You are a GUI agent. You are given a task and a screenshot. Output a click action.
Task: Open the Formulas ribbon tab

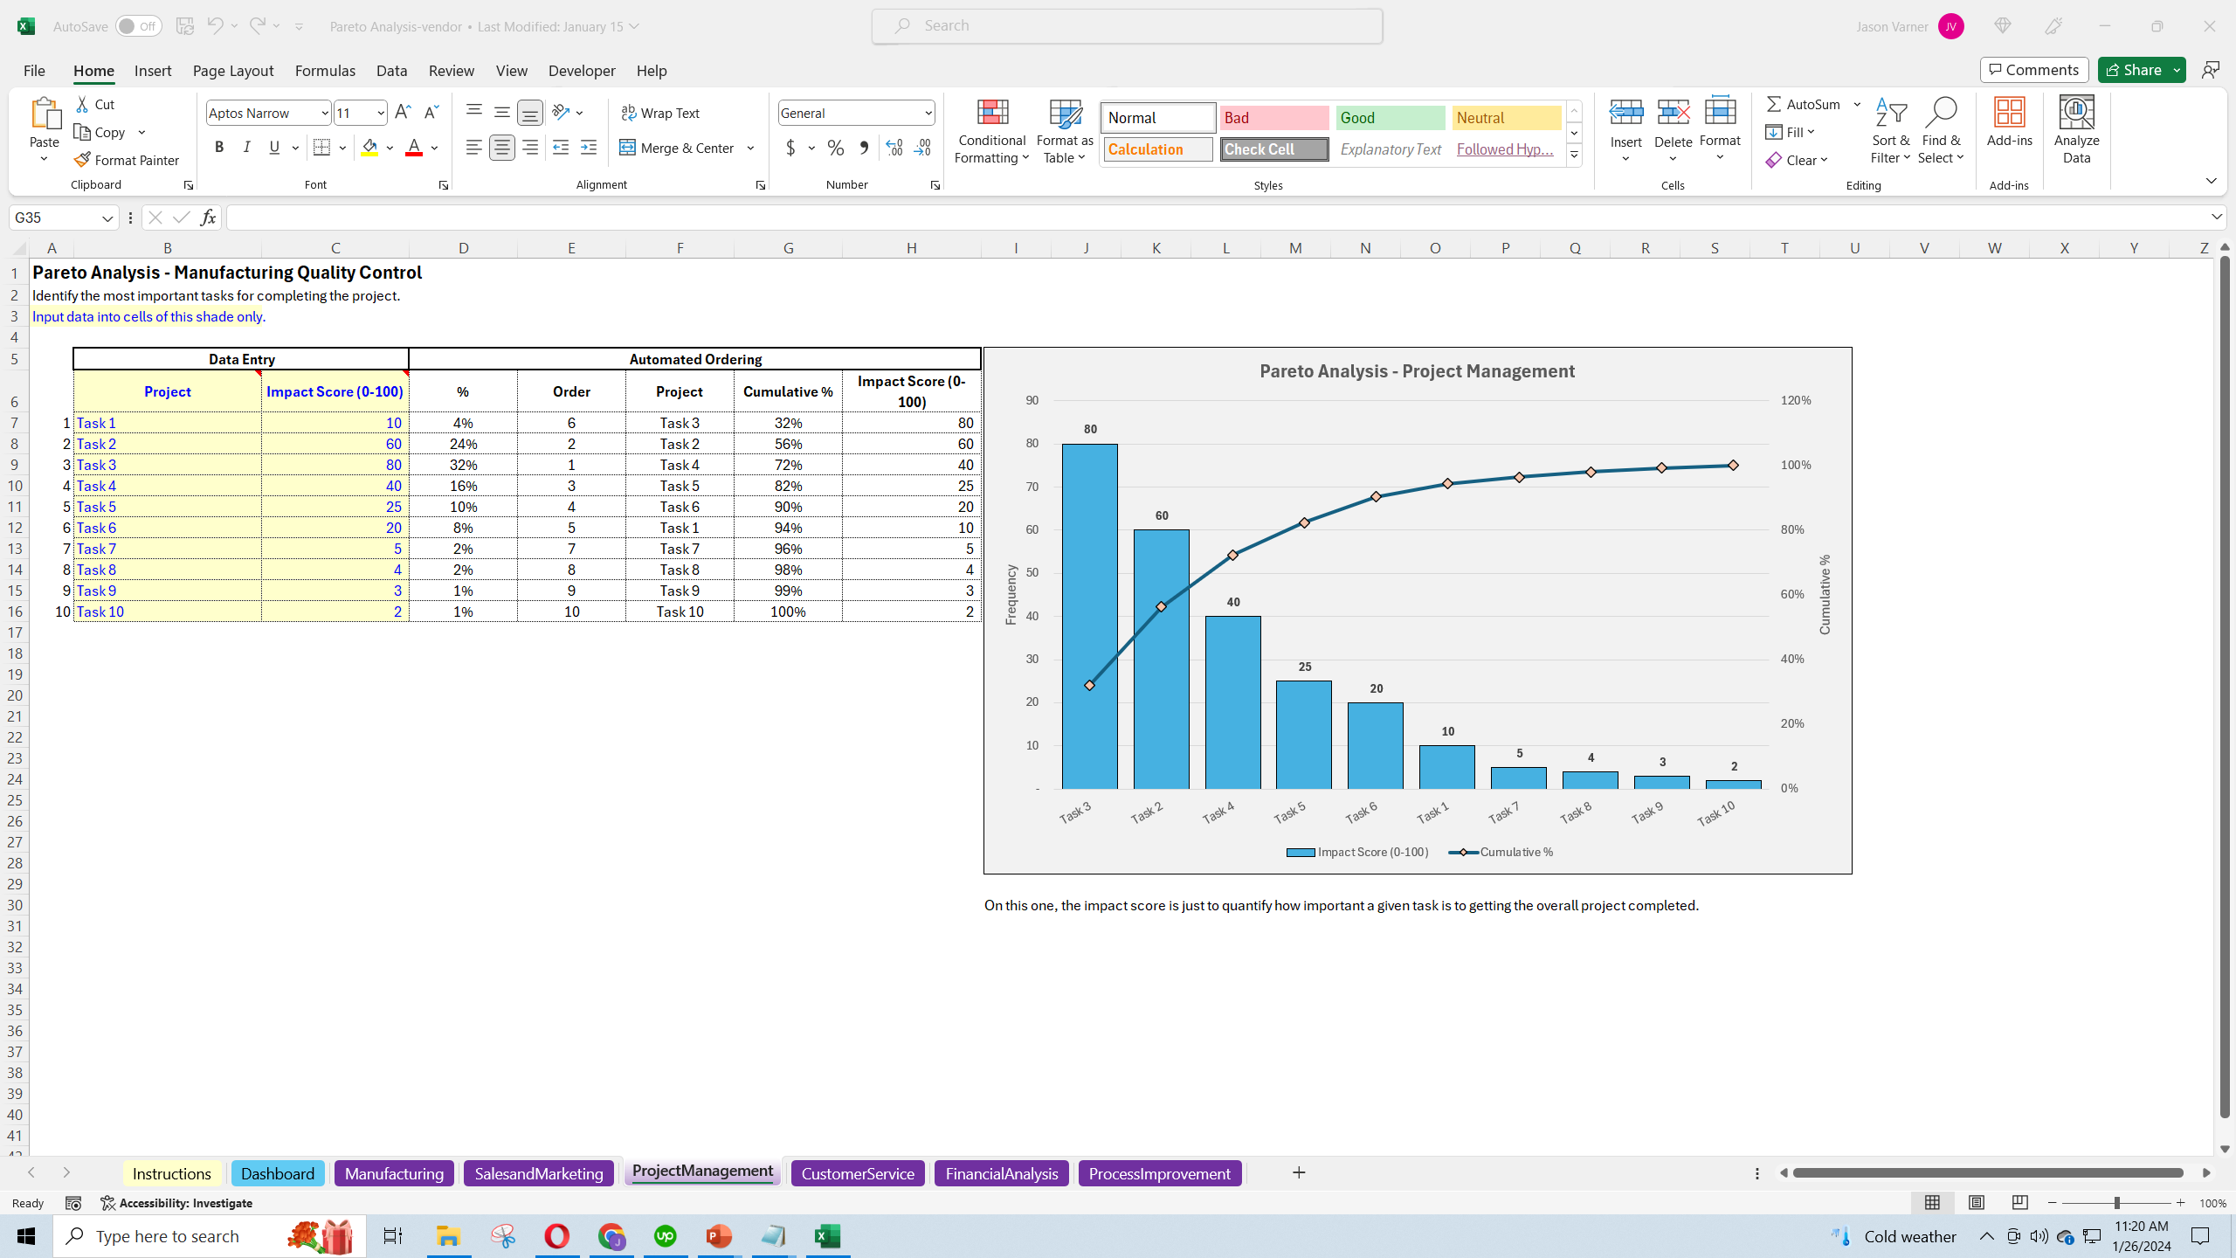[x=325, y=71]
